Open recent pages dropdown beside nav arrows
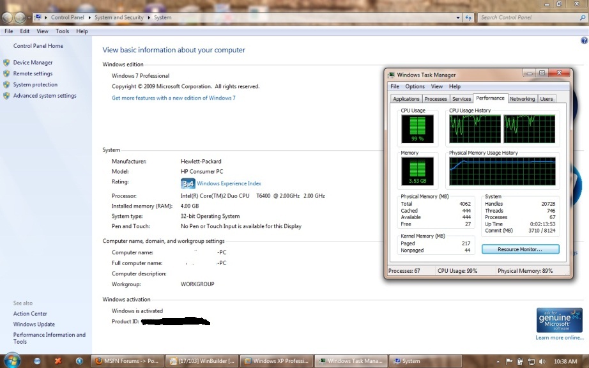 [29, 18]
